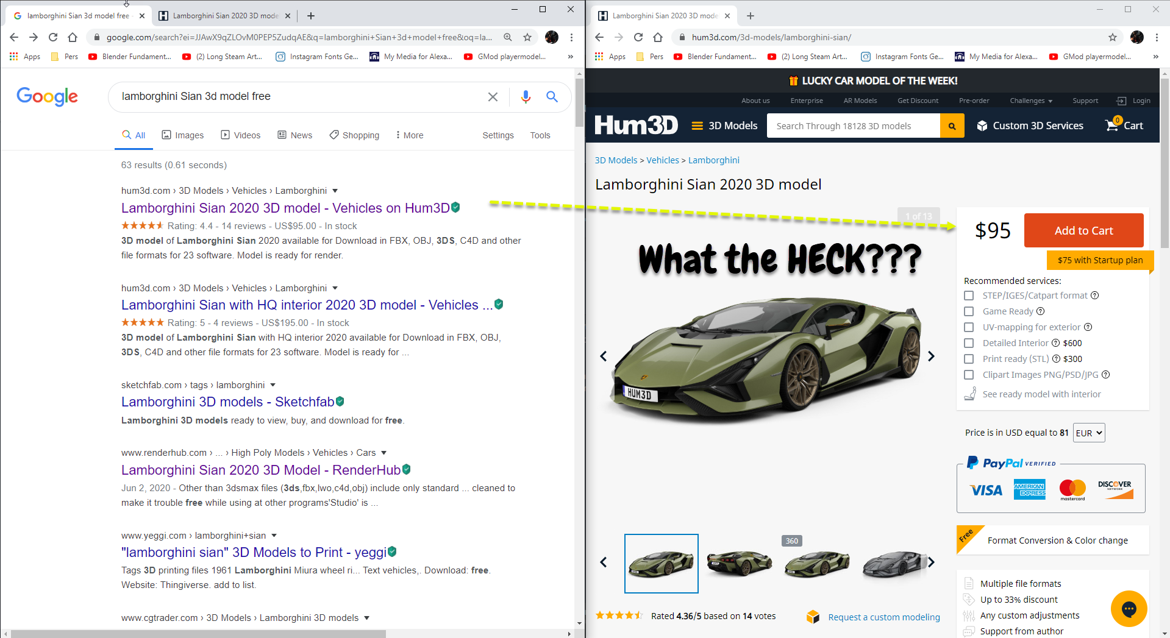Open dropdown arrow for yeggi.com result
The height and width of the screenshot is (638, 1170).
(274, 536)
